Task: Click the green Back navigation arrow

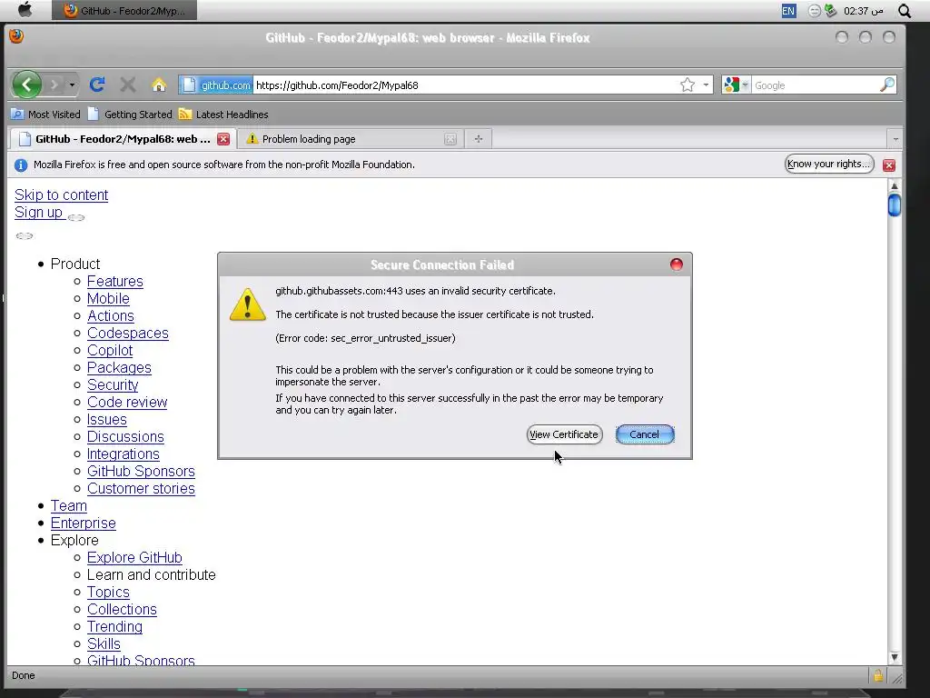Action: click(26, 85)
